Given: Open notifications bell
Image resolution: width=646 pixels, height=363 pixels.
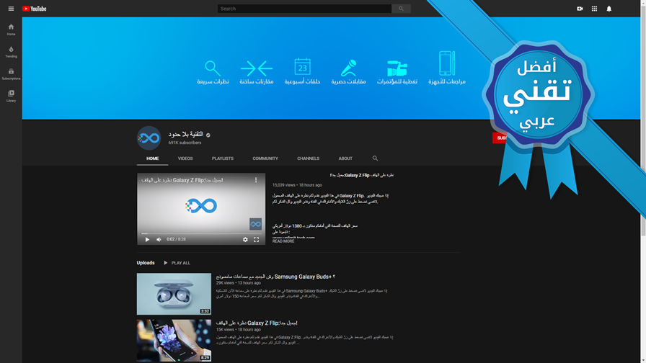Looking at the screenshot, I should point(609,9).
